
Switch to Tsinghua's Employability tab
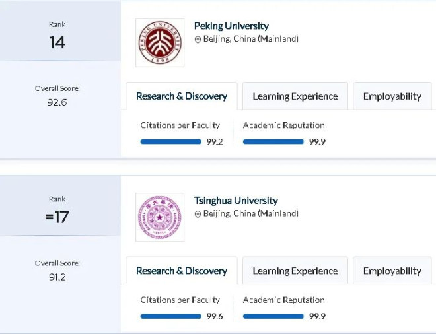tap(392, 271)
